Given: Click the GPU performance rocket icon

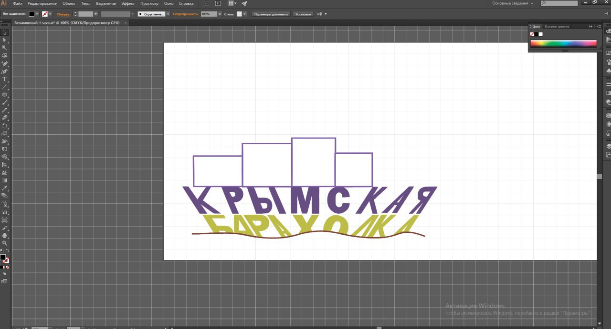Looking at the screenshot, I should pyautogui.click(x=244, y=3).
